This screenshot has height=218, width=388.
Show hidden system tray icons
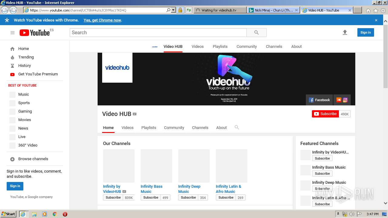pos(338,214)
